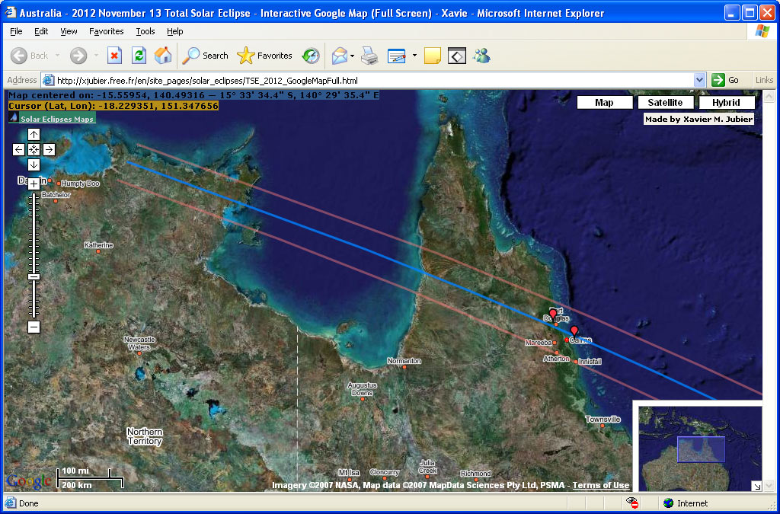
Task: Expand the Edit button dropdown arrow
Action: coord(414,56)
